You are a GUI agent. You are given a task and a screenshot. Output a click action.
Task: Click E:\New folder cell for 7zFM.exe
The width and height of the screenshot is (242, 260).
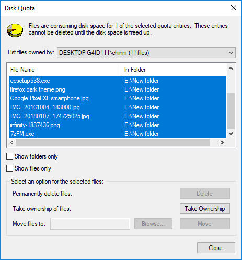click(142, 134)
